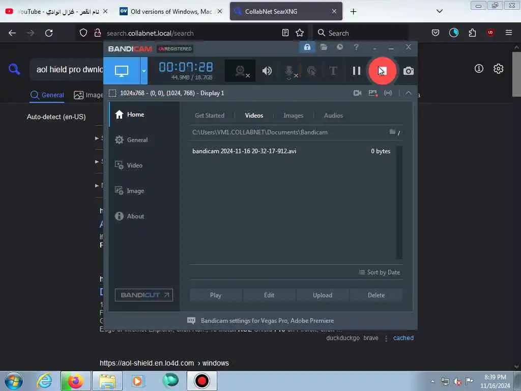Screen dimensions: 521x391
Task: Switch to YouTube browser tab
Action: click(x=56, y=11)
